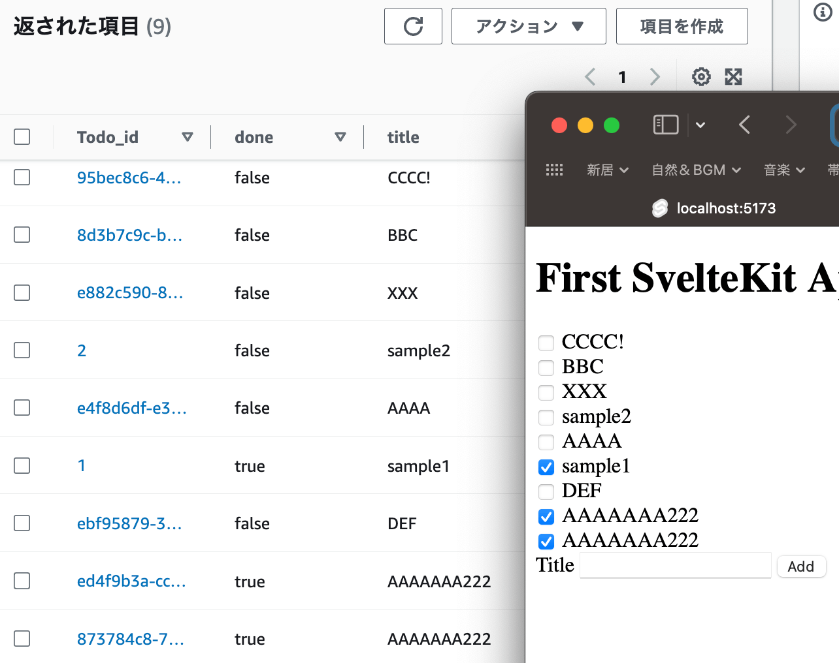Click the 項目を作成 button
Screen dimensions: 839x663
682,26
